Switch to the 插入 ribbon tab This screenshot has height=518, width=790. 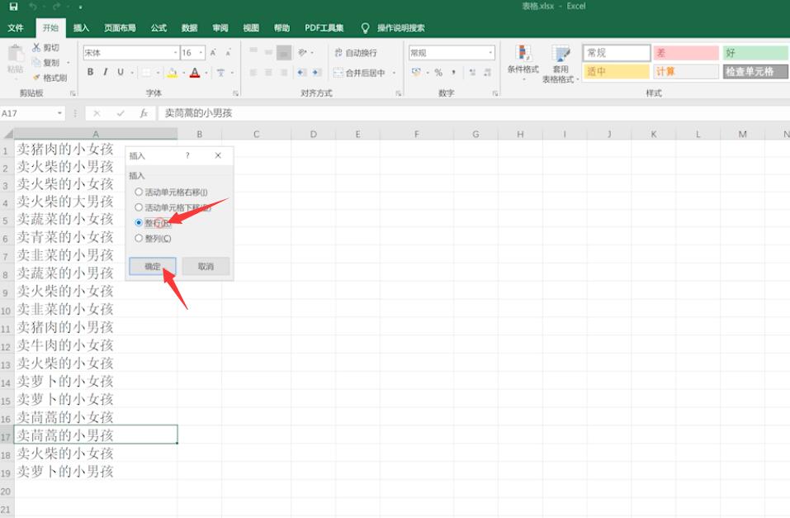pyautogui.click(x=81, y=28)
